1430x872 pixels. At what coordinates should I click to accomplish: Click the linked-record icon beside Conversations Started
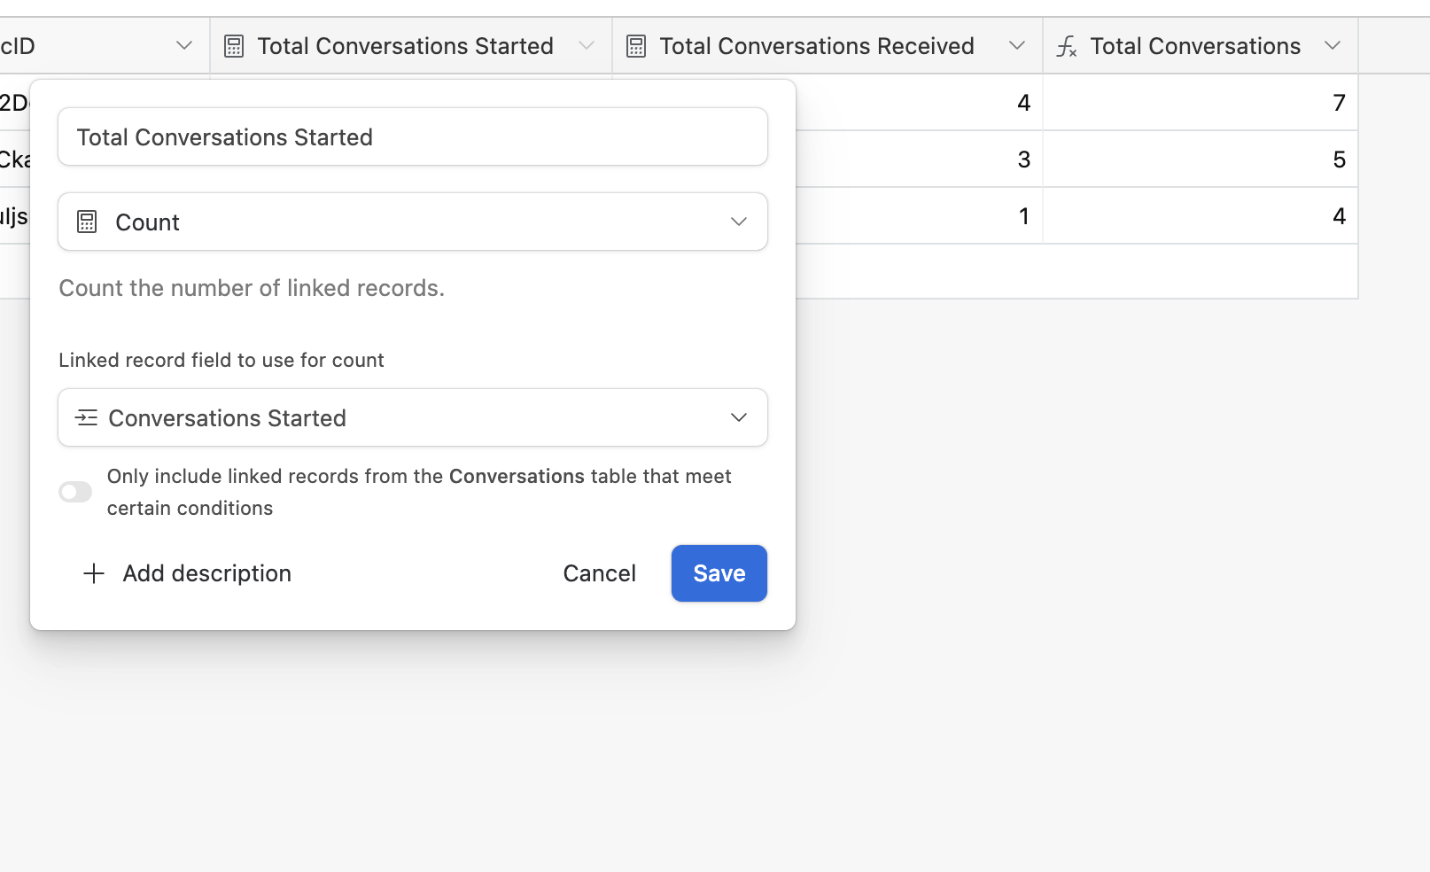coord(87,417)
